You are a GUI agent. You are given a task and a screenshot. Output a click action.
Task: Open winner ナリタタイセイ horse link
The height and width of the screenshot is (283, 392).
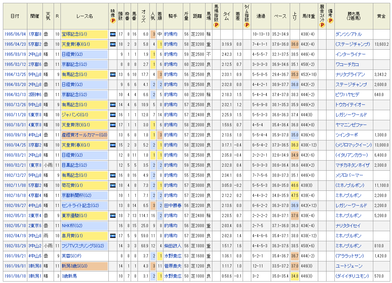point(348,226)
